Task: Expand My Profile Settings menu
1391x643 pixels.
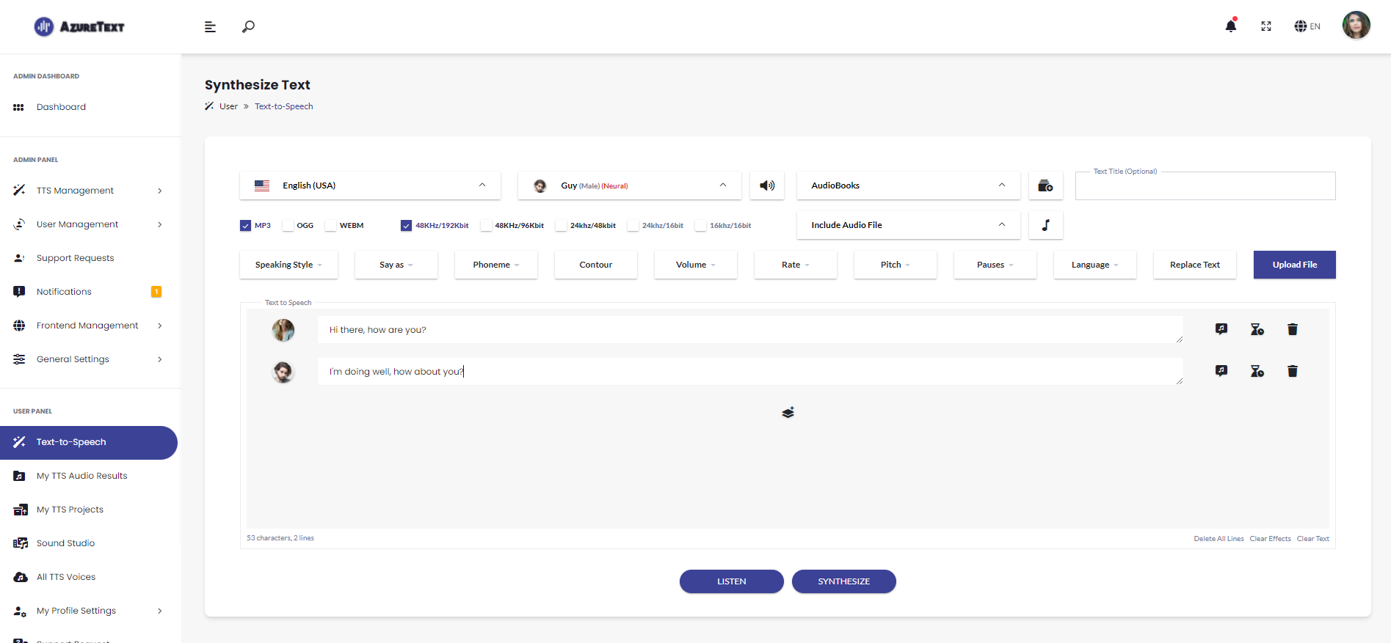Action: (x=89, y=611)
